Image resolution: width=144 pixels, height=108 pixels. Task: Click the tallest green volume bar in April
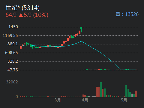point(101,90)
